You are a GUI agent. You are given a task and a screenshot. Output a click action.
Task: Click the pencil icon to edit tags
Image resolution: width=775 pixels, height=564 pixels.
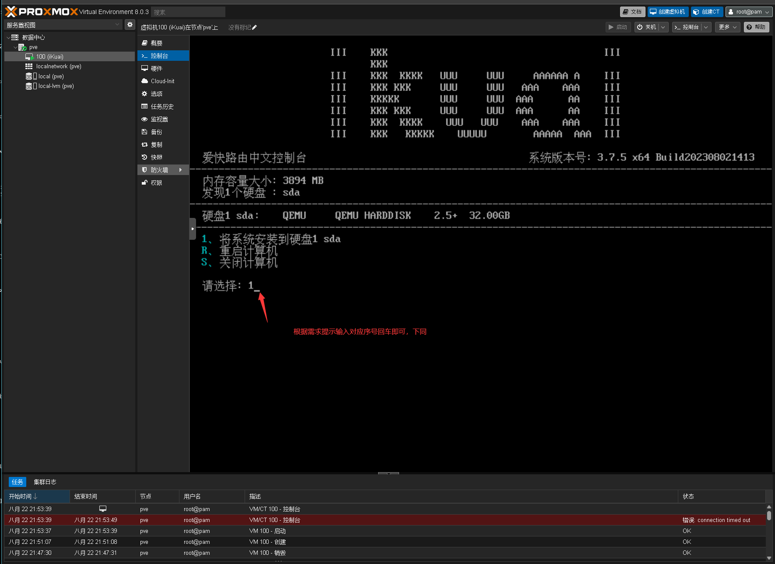click(x=255, y=28)
